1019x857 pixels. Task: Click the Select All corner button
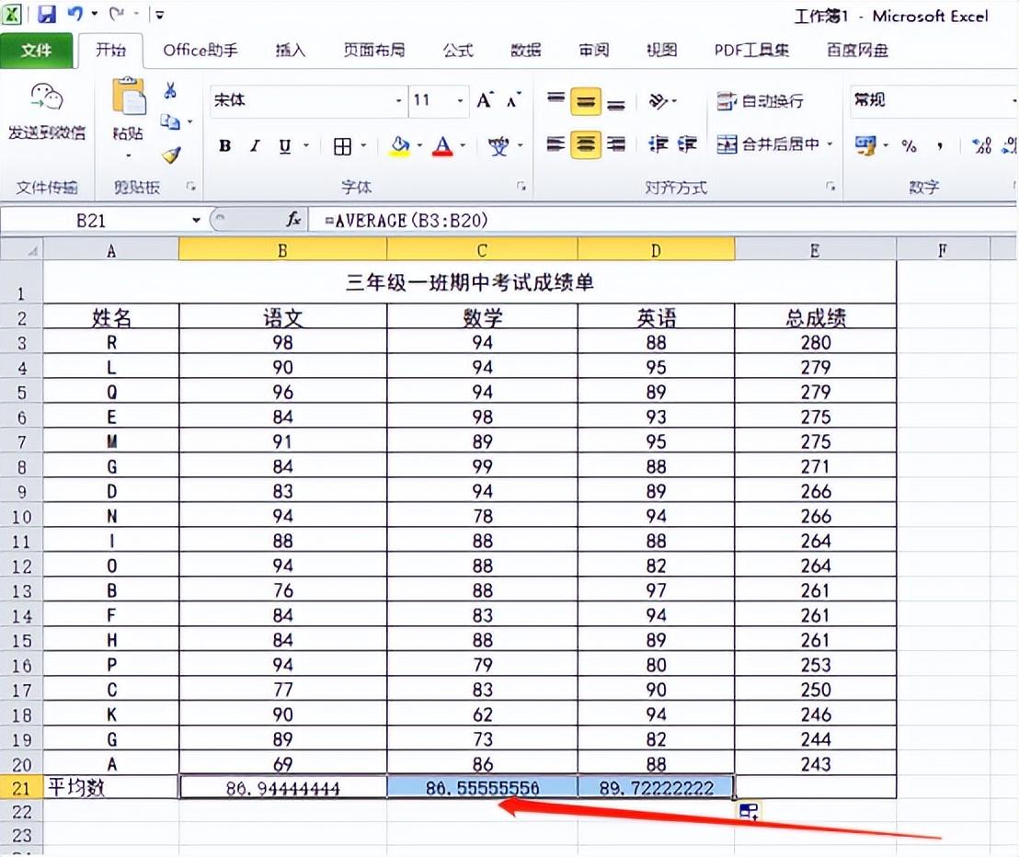click(22, 249)
